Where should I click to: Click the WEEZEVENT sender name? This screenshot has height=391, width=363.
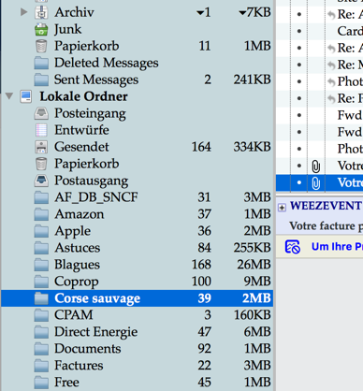[327, 206]
